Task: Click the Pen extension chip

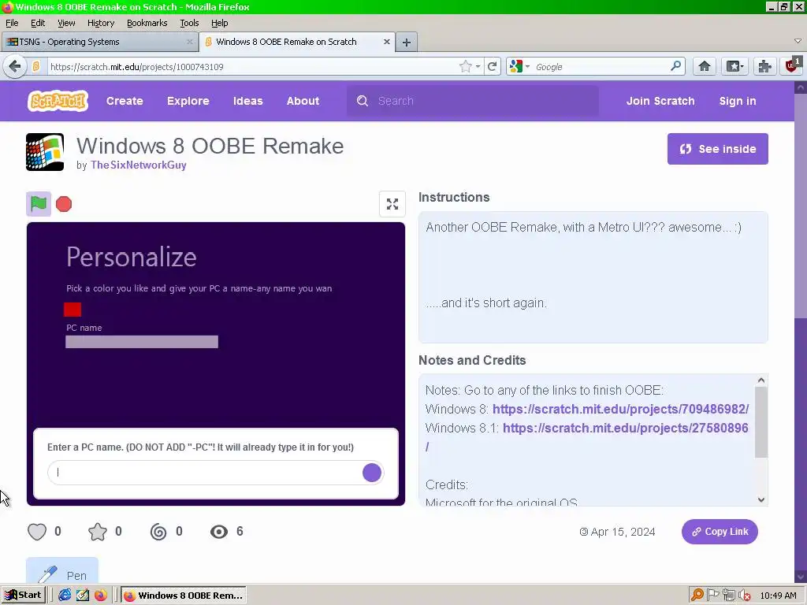Action: pos(62,572)
